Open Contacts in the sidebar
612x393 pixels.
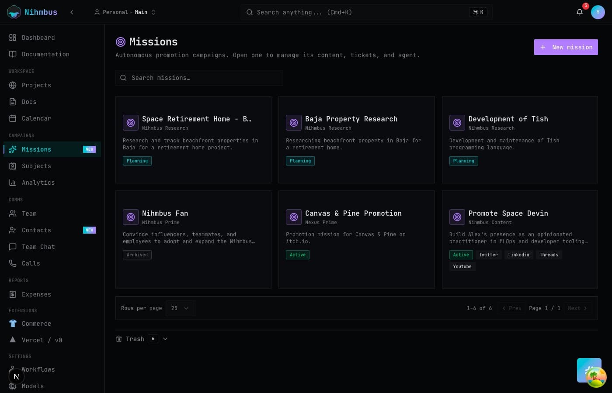[x=52, y=230]
